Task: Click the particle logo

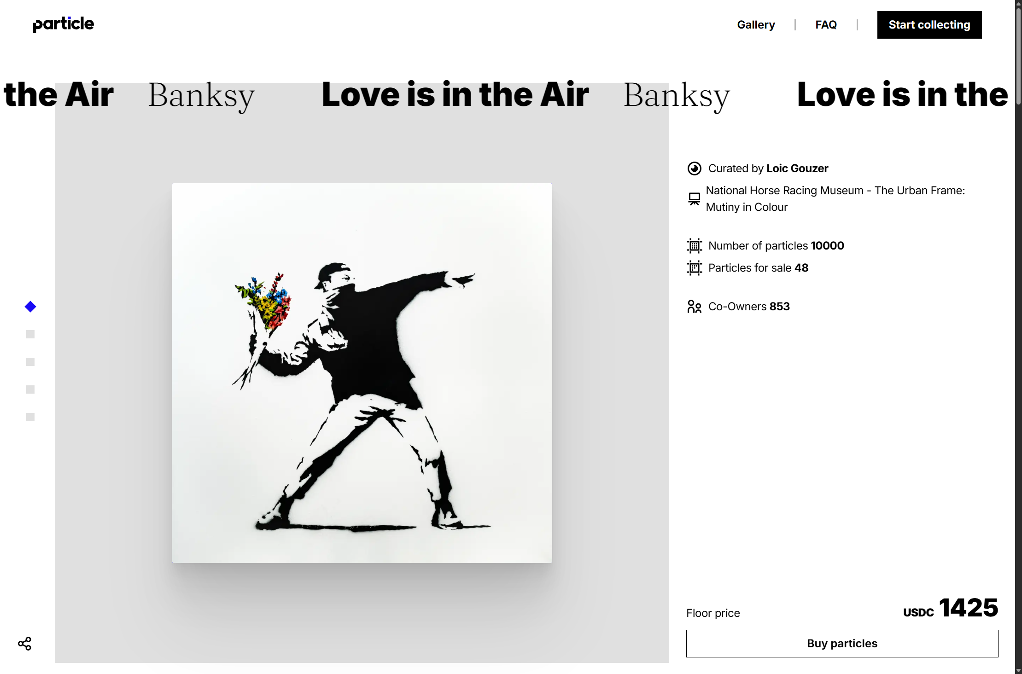Action: tap(63, 24)
